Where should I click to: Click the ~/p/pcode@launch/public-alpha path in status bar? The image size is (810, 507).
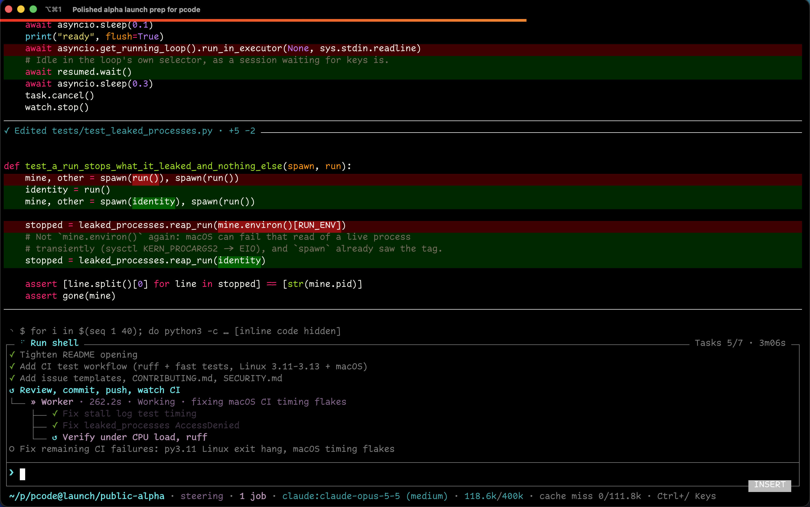coord(87,496)
